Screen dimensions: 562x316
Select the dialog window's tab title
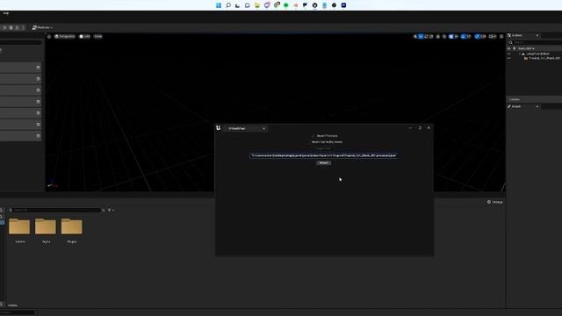click(x=237, y=128)
